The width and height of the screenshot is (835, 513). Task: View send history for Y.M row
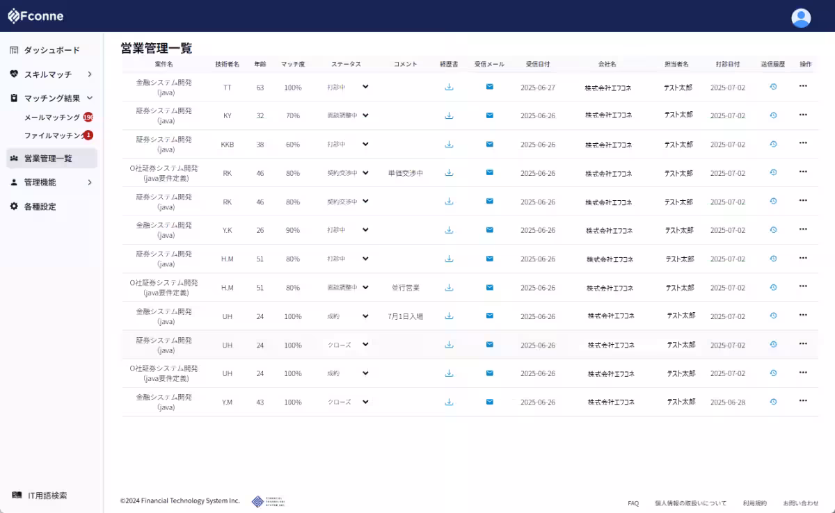coord(772,402)
